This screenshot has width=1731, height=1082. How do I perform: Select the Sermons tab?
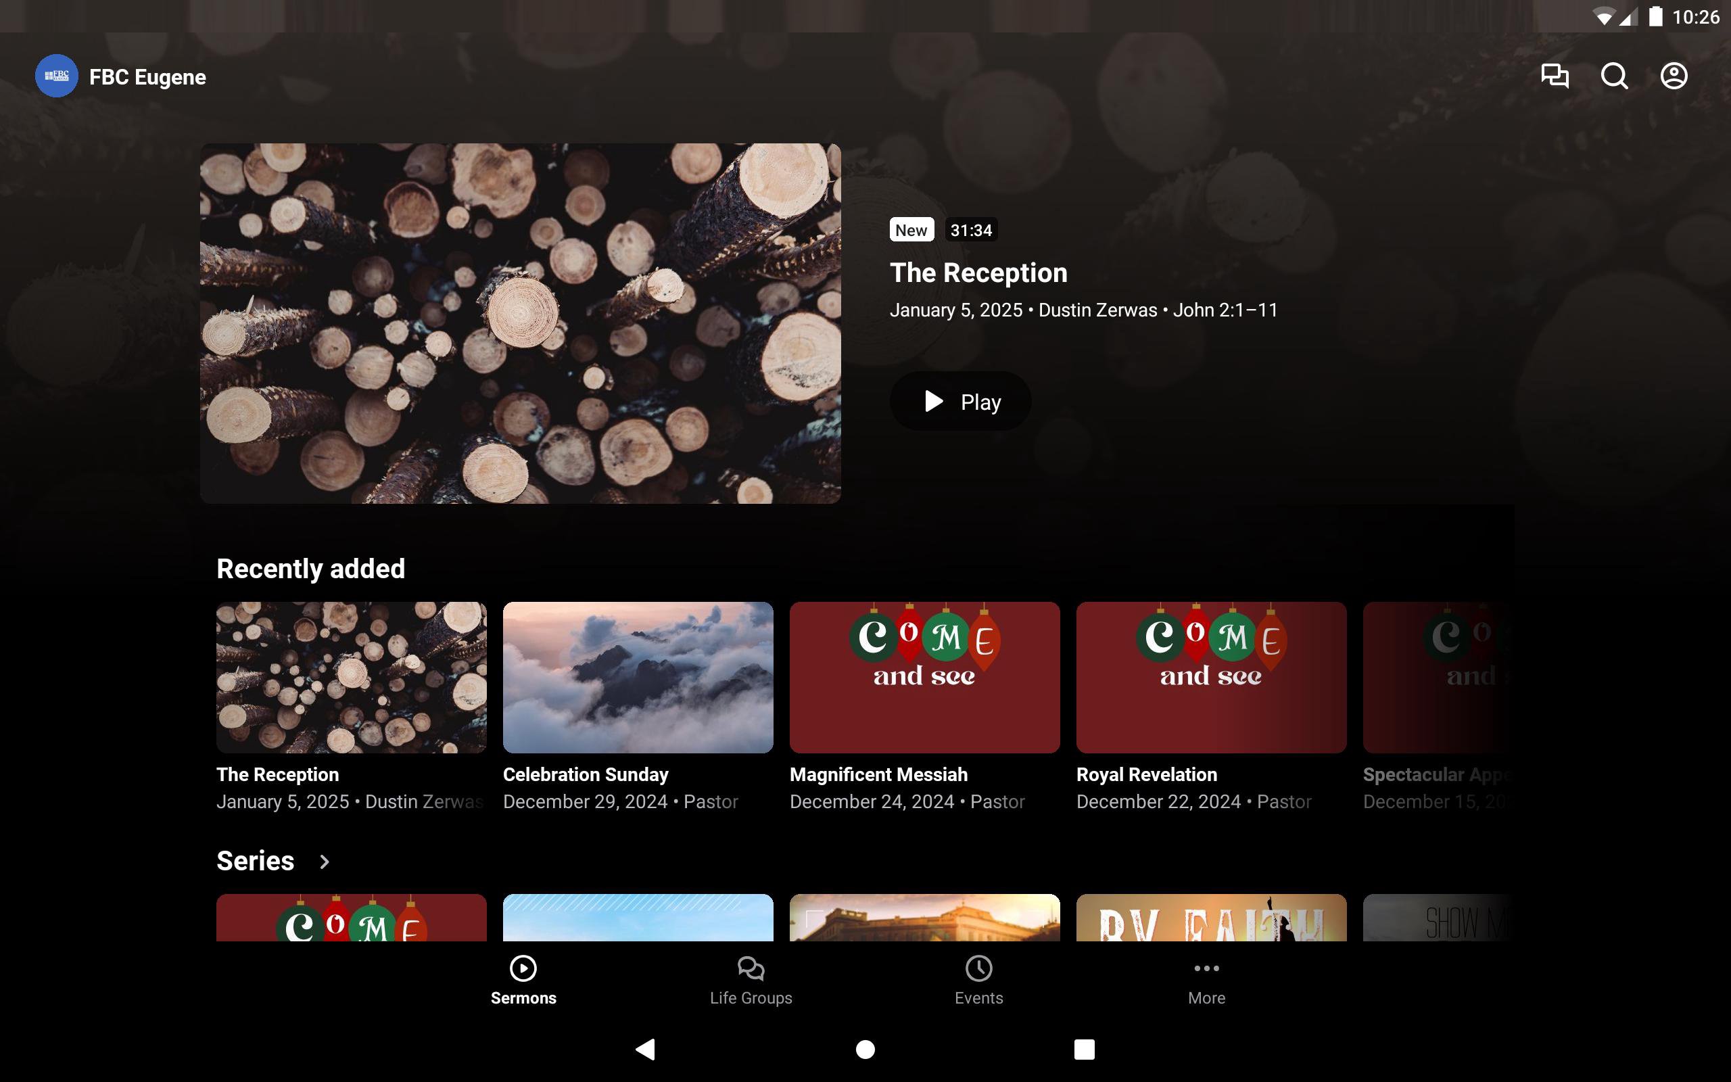523,981
